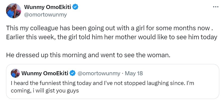Click the small avatar in the quoted tweet
The image size is (222, 103).
click(15, 73)
